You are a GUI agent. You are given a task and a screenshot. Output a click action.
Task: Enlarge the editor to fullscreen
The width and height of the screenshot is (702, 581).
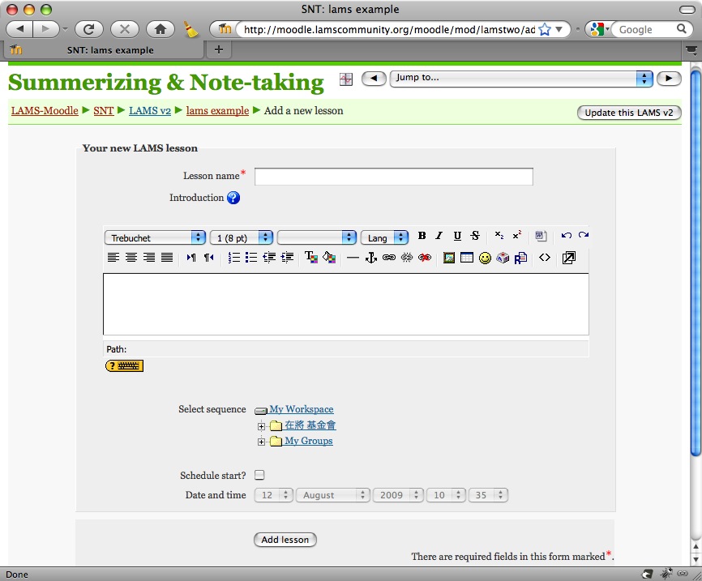(x=569, y=258)
